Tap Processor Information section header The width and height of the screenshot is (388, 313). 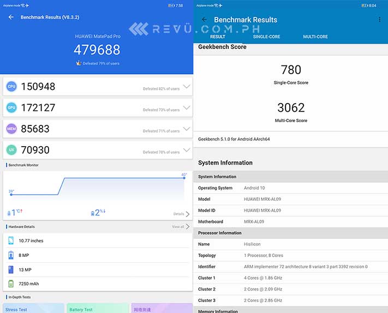[x=290, y=233]
